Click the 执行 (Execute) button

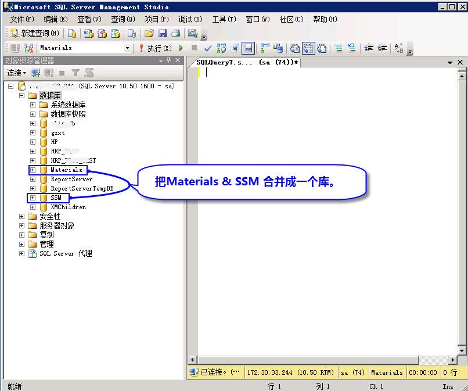(x=156, y=48)
